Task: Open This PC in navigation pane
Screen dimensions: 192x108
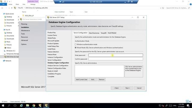Action: click(x=8, y=30)
